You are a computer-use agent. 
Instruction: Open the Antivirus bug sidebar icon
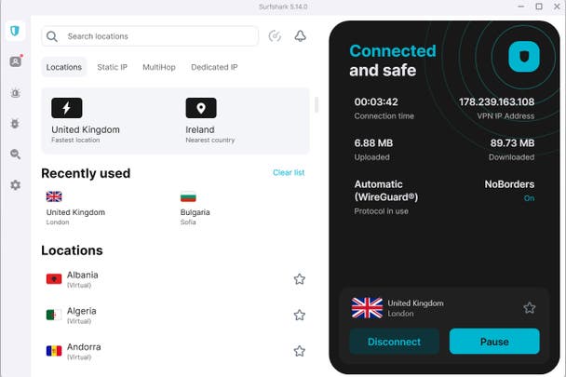tap(15, 124)
